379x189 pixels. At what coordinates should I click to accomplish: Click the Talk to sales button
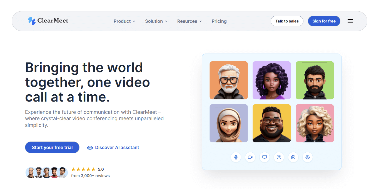click(x=287, y=21)
